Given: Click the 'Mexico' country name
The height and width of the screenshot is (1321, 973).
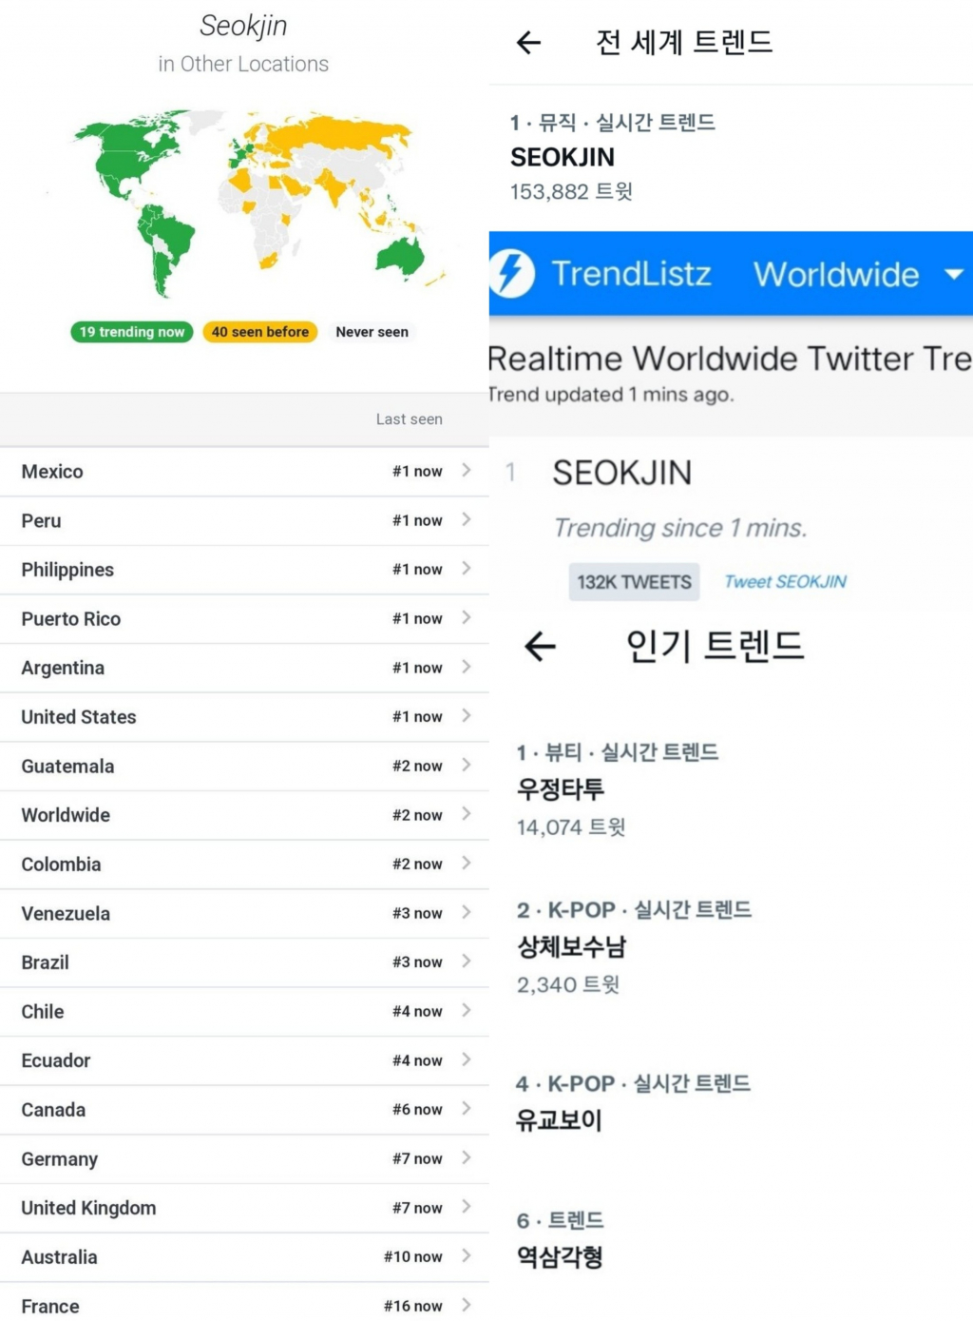Looking at the screenshot, I should click(52, 472).
